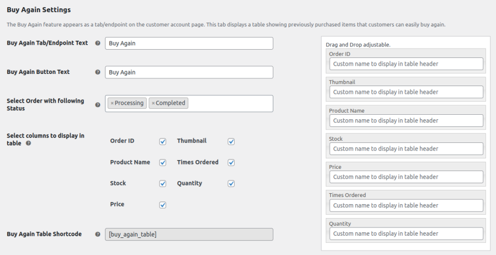Toggle the Price column checkbox
496x255 pixels.
pos(162,204)
